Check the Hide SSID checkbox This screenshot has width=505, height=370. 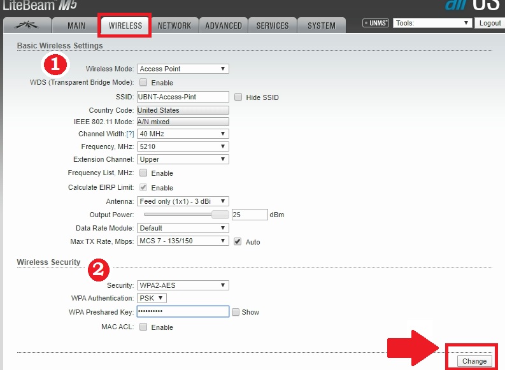click(x=238, y=97)
